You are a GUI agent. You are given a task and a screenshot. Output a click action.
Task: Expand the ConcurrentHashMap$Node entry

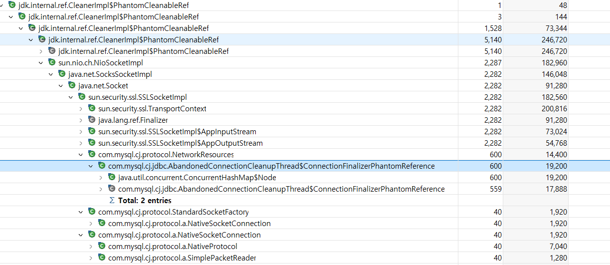point(101,177)
